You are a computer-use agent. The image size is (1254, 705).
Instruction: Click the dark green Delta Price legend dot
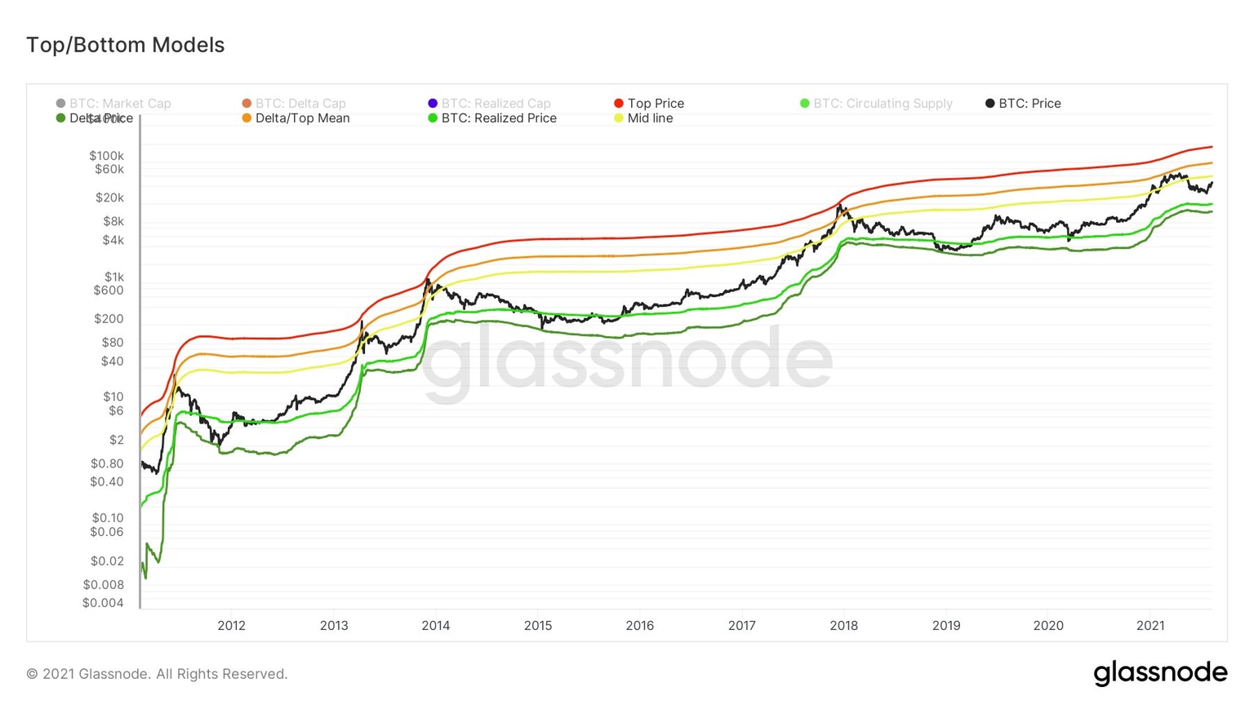60,118
